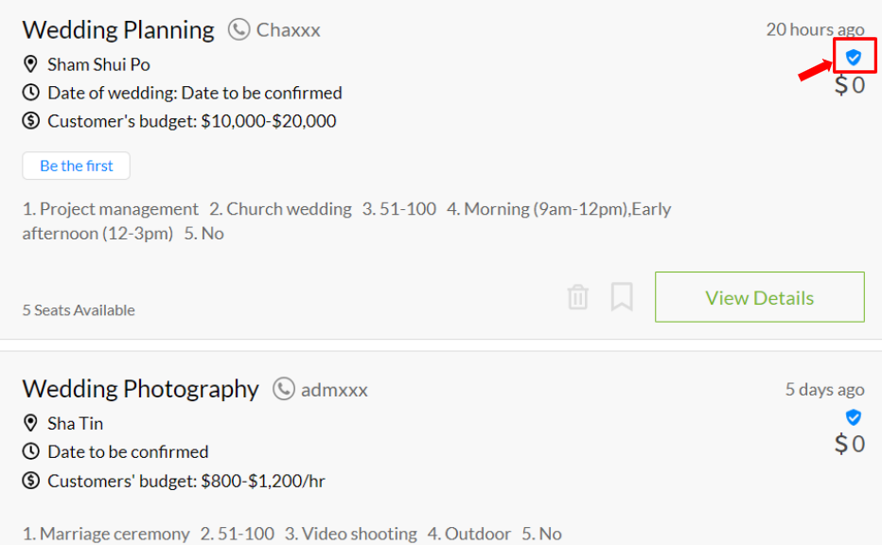Click the trash bin icon for Wedding Planning

[x=577, y=297]
